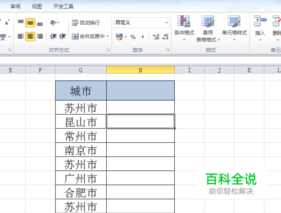Click the blue header cell in column H
Image resolution: width=281 pixels, height=213 pixels.
point(140,90)
